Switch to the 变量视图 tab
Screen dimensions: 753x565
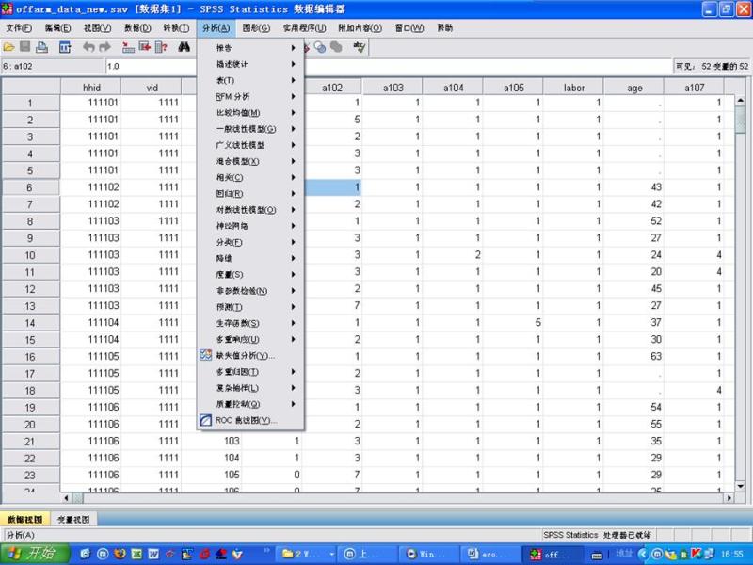[73, 520]
